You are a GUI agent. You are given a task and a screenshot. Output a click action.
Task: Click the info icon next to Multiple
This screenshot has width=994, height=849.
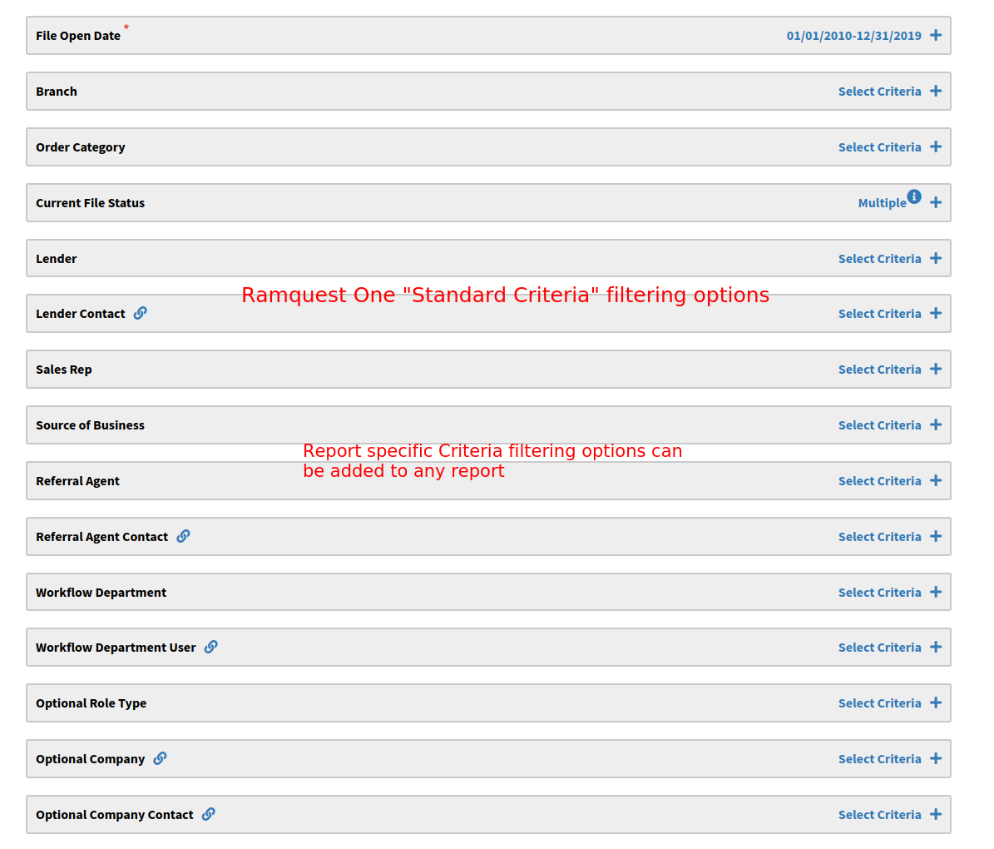[x=914, y=196]
